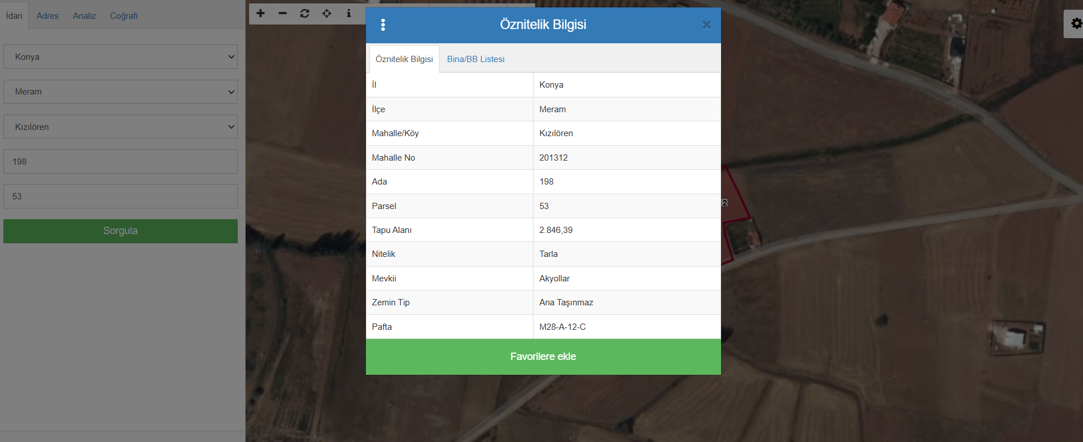The height and width of the screenshot is (442, 1083).
Task: Expand the Meram district dropdown
Action: 120,92
